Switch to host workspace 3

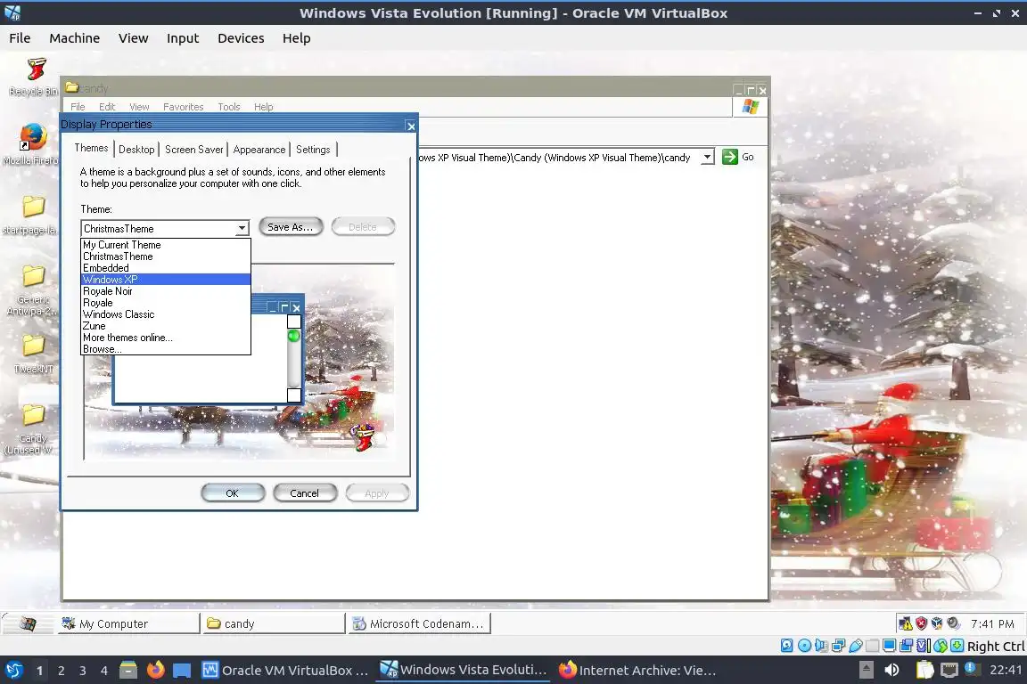tap(83, 671)
